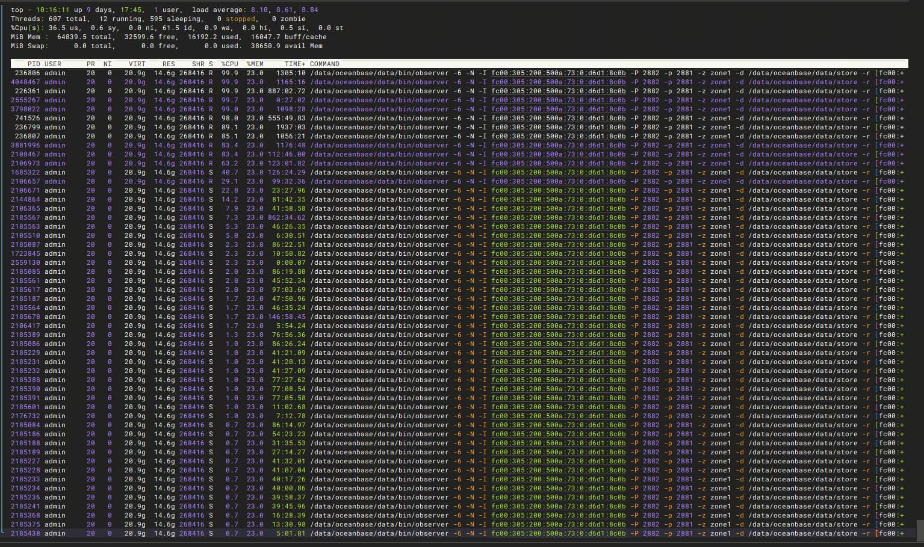Open the underlined IPv6 address in the PID 4048467 row
The width and height of the screenshot is (924, 547).
(x=559, y=82)
